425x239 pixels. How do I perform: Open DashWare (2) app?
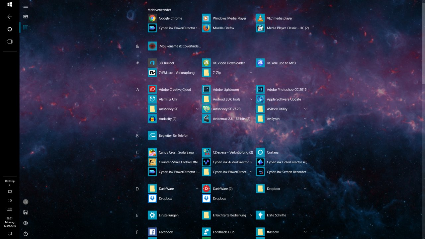point(228,189)
